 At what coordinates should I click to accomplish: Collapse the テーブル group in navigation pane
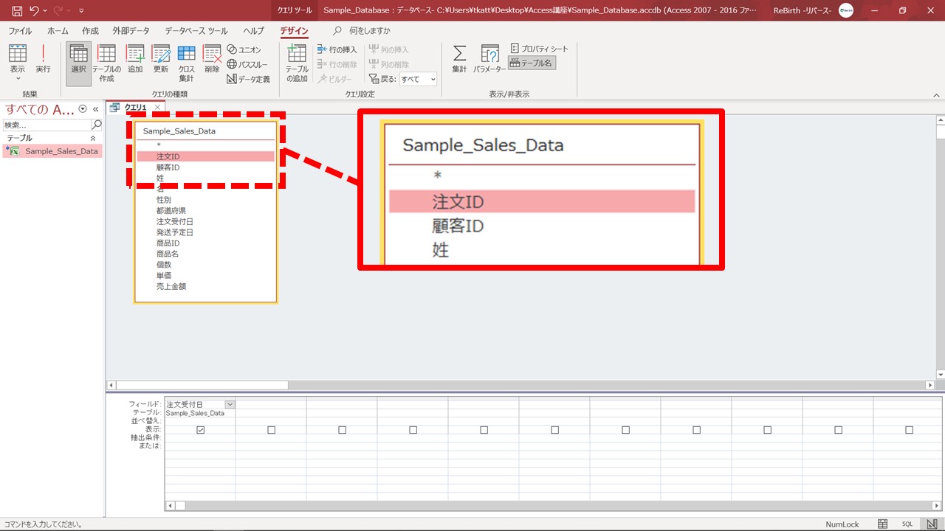[93, 138]
